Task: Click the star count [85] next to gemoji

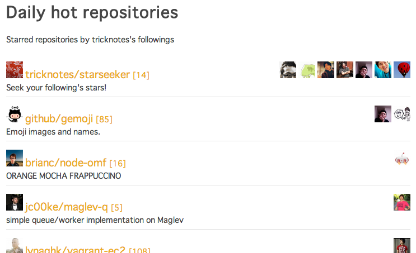Action: (104, 120)
